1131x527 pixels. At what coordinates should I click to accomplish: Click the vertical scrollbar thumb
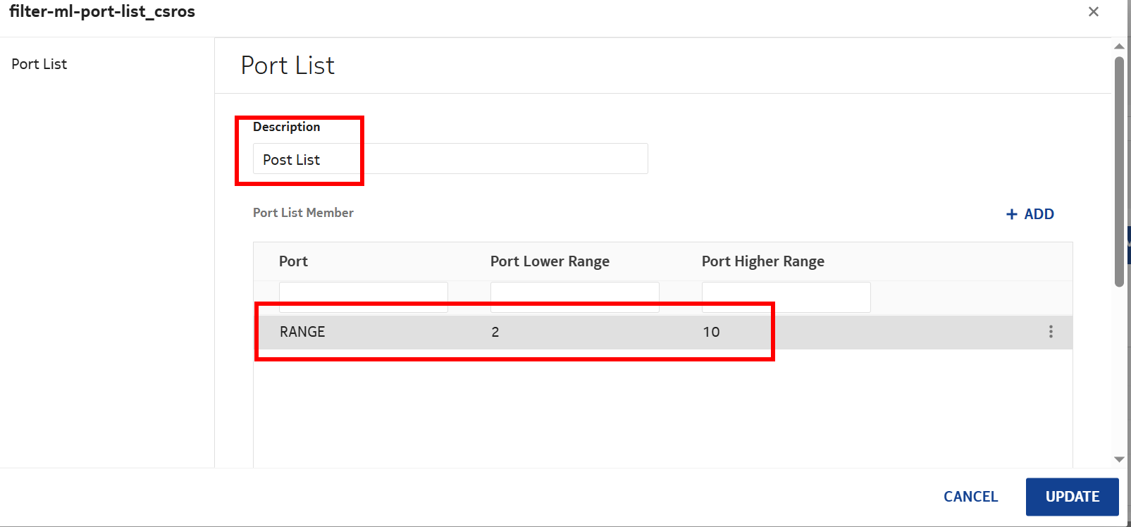1119,171
